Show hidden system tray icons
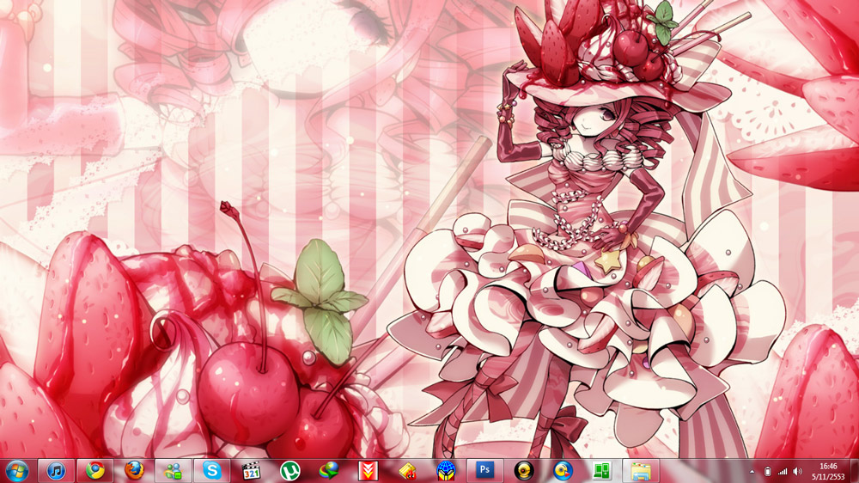 (x=752, y=472)
